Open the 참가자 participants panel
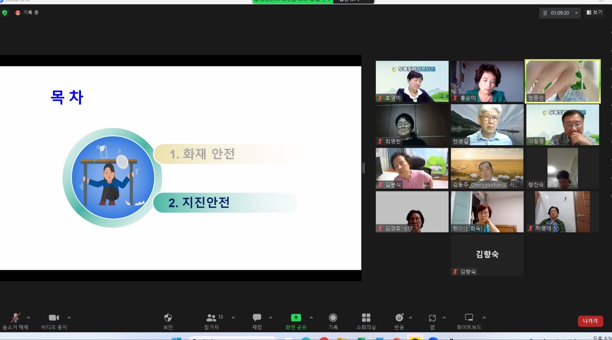Image resolution: width=612 pixels, height=340 pixels. coord(211,318)
